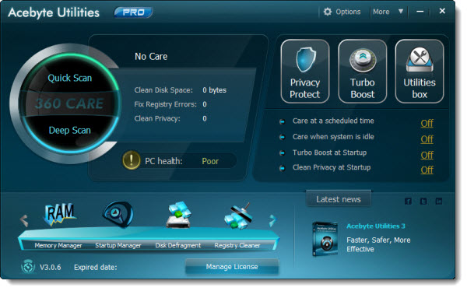Image resolution: width=467 pixels, height=291 pixels.
Task: Close the Acebyte Utilities window
Action: coord(442,11)
